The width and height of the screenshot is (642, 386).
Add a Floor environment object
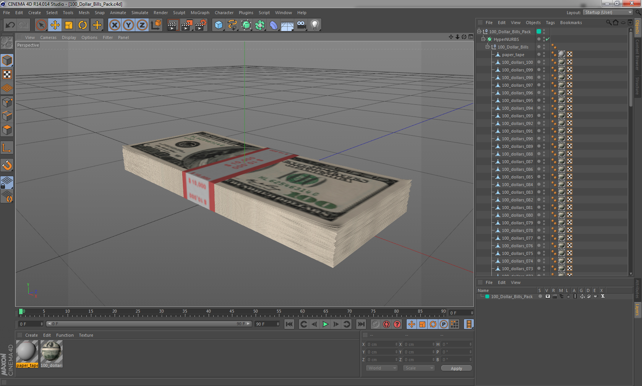click(x=287, y=25)
